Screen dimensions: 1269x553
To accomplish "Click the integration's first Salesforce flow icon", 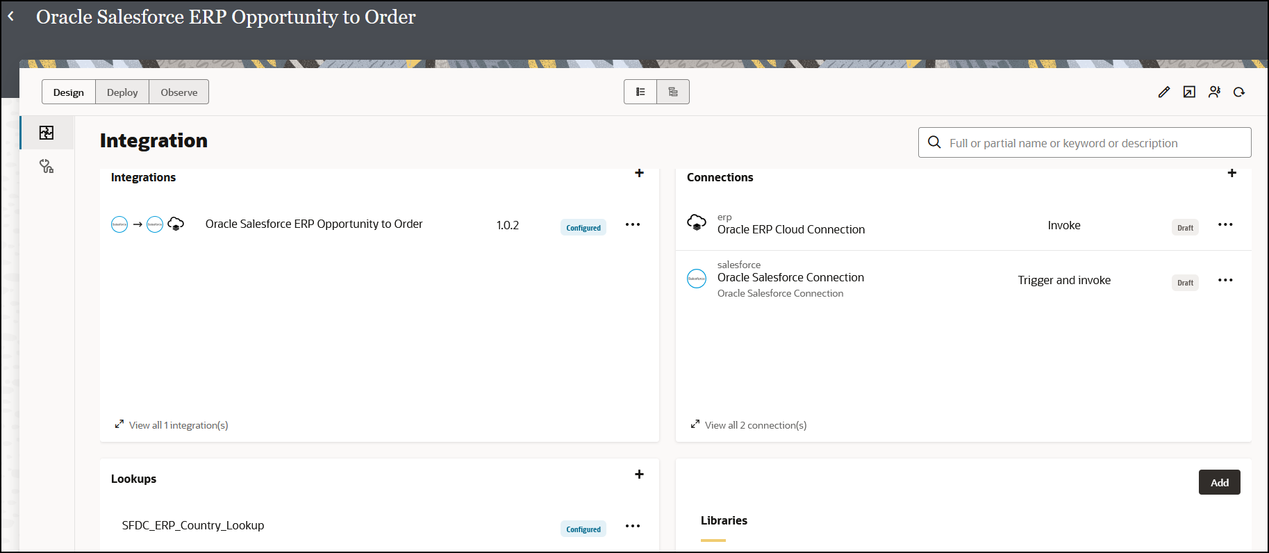I will (x=119, y=224).
